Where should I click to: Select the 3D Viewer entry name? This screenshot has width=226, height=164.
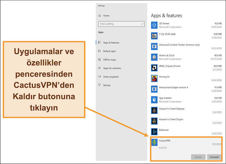point(164,23)
